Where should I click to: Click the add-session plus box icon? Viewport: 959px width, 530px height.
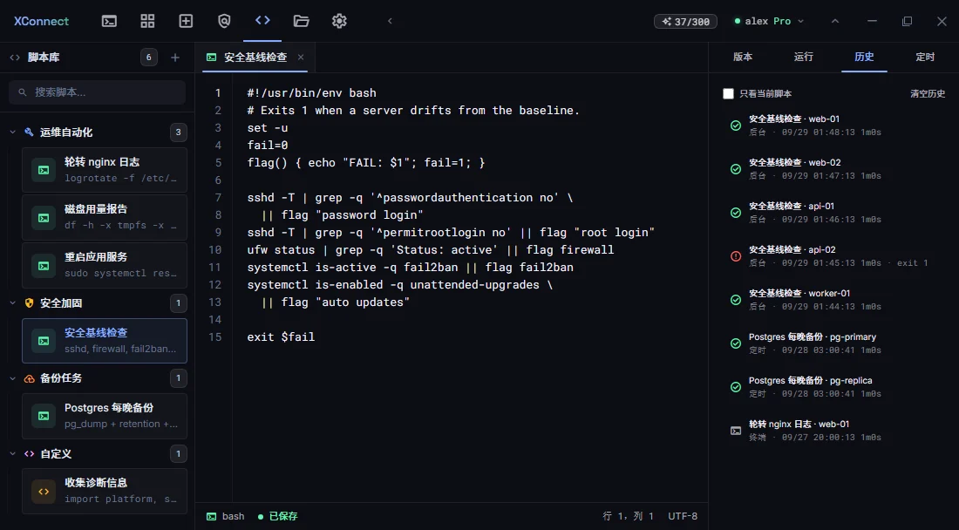click(x=186, y=21)
